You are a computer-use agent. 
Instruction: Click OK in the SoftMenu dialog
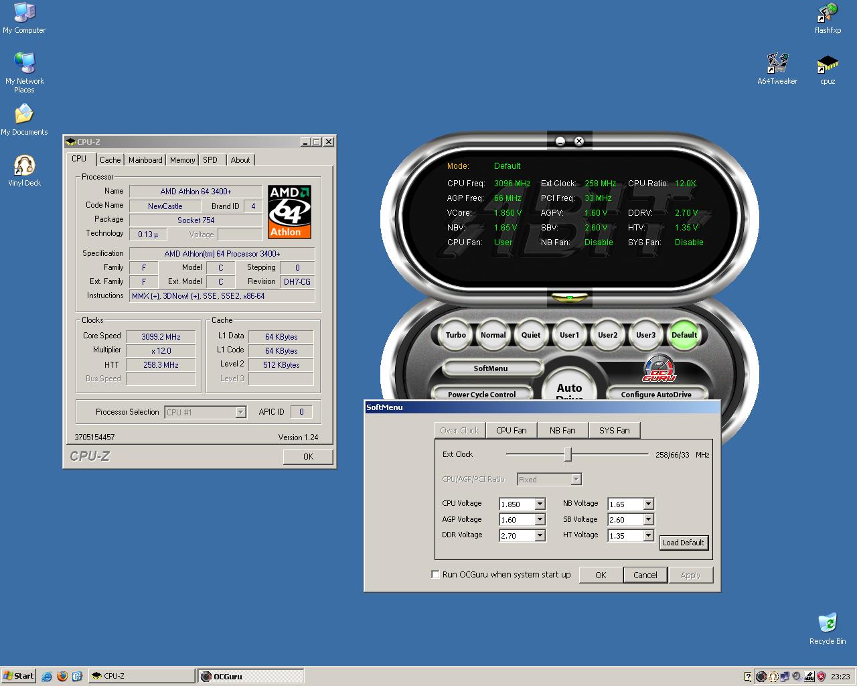coord(601,575)
